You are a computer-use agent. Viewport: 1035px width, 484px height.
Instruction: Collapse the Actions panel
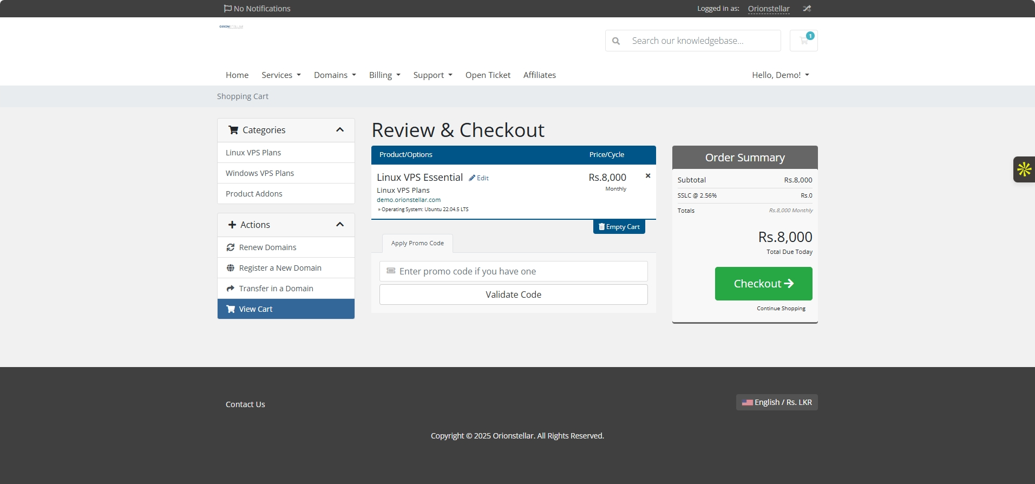[x=340, y=225]
